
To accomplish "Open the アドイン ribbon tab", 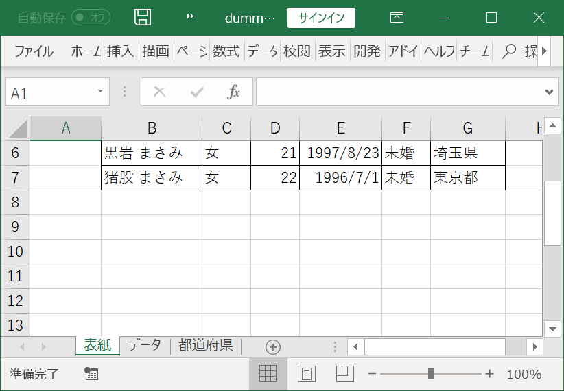I will (x=403, y=51).
